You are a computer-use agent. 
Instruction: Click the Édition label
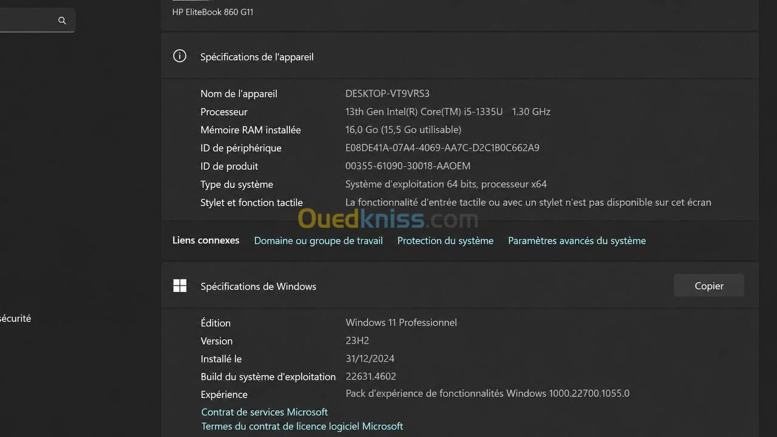215,323
